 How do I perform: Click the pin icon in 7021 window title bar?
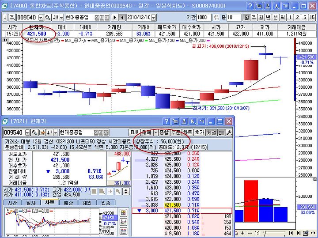point(184,121)
